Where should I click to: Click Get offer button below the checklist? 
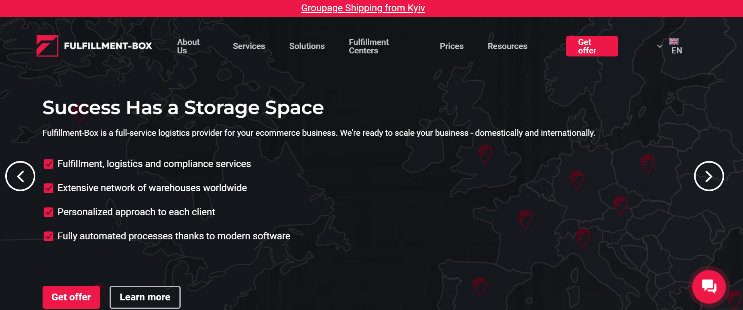71,297
